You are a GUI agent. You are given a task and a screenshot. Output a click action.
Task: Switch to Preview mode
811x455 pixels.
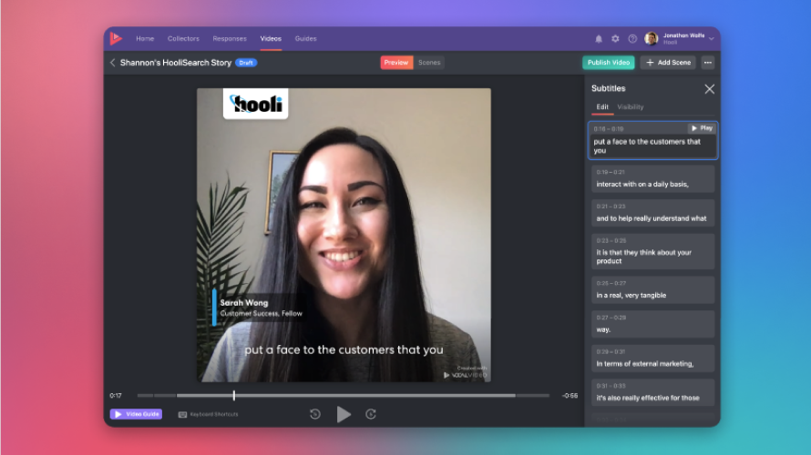pyautogui.click(x=396, y=63)
